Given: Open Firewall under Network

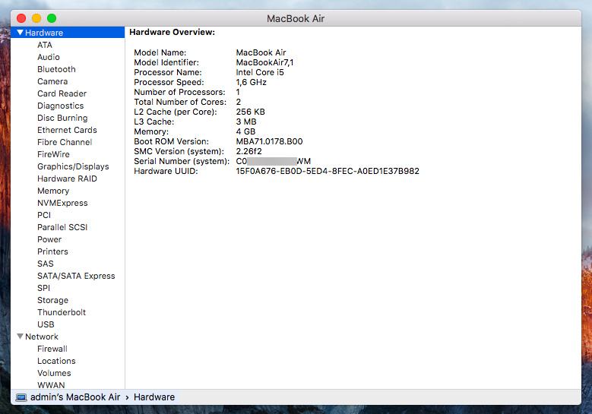Looking at the screenshot, I should tap(52, 349).
